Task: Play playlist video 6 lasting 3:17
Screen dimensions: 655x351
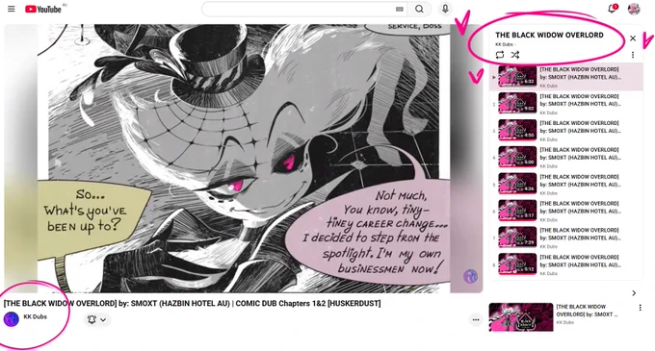Action: pyautogui.click(x=566, y=211)
